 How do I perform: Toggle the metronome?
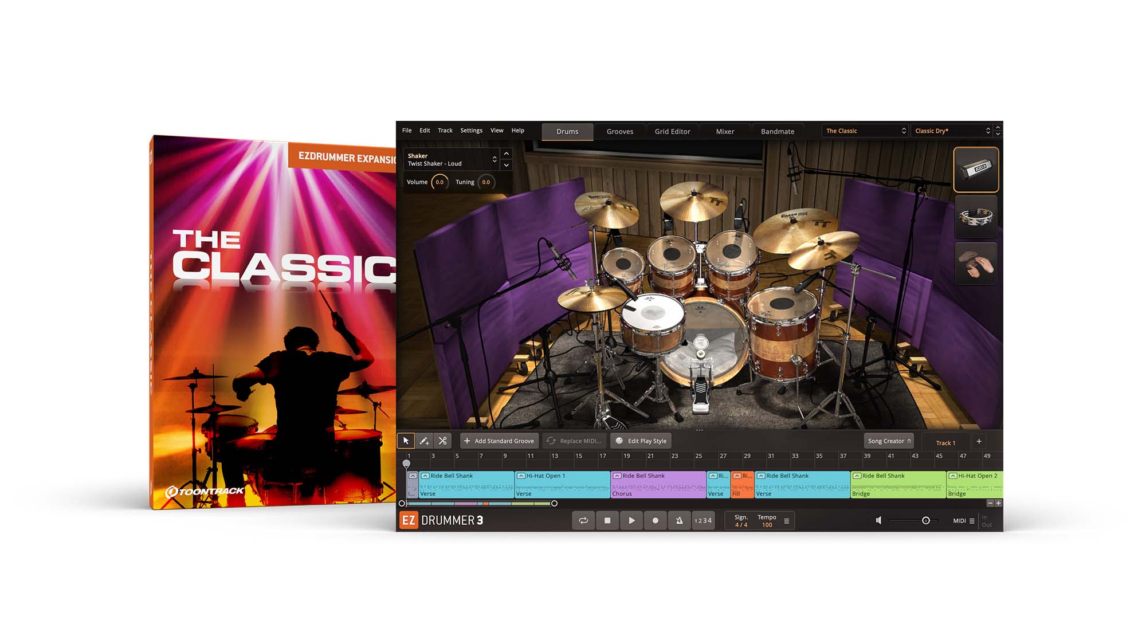(x=679, y=520)
